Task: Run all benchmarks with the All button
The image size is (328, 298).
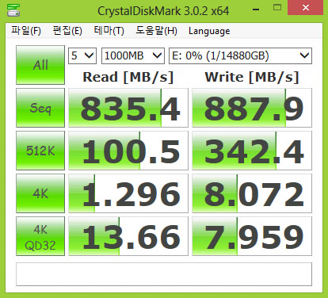Action: coord(40,65)
